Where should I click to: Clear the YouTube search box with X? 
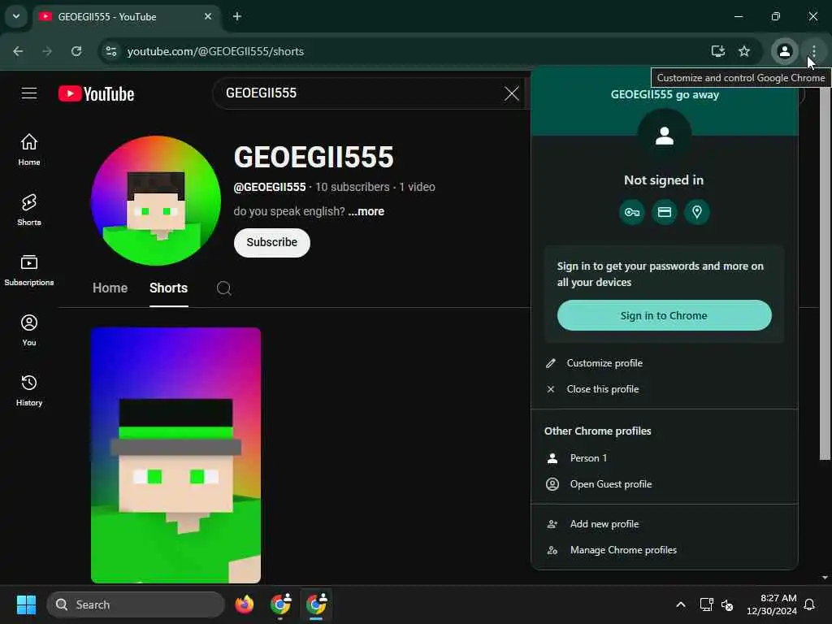(x=512, y=93)
